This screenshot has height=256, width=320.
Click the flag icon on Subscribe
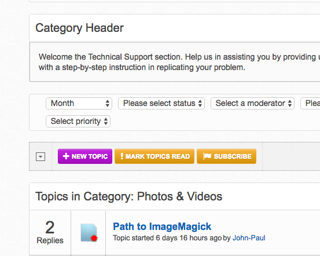(207, 156)
